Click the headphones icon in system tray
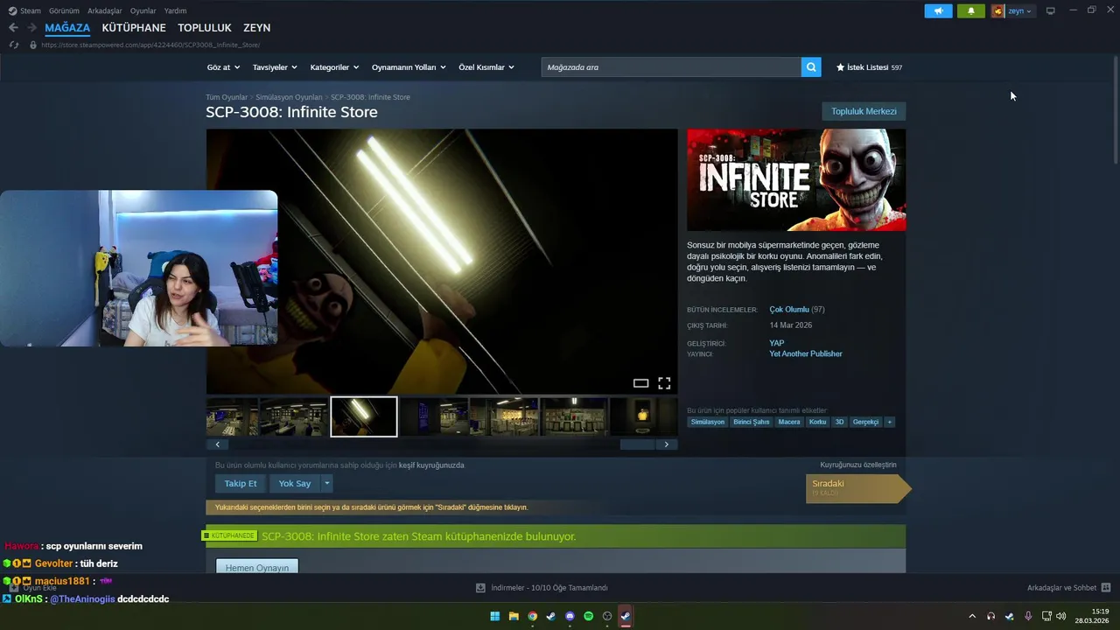This screenshot has height=630, width=1120. (990, 616)
